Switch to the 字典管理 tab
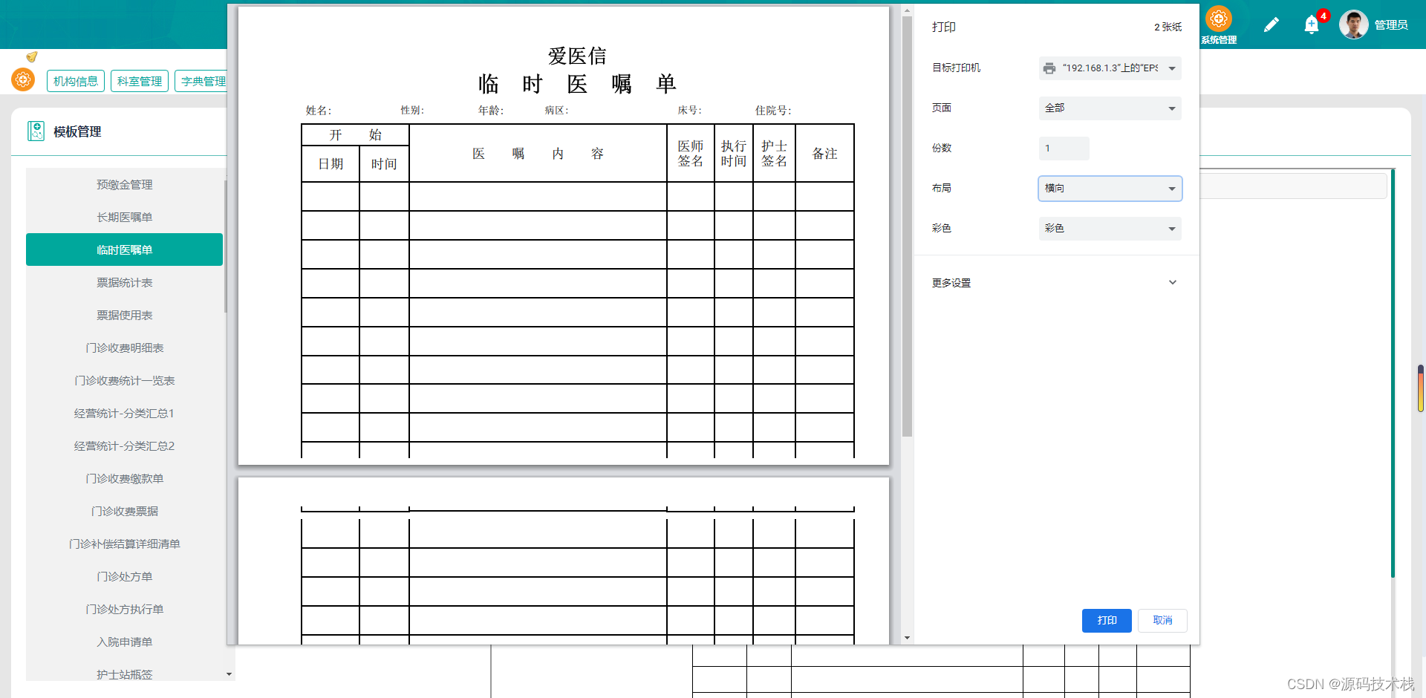The image size is (1426, 698). point(201,81)
